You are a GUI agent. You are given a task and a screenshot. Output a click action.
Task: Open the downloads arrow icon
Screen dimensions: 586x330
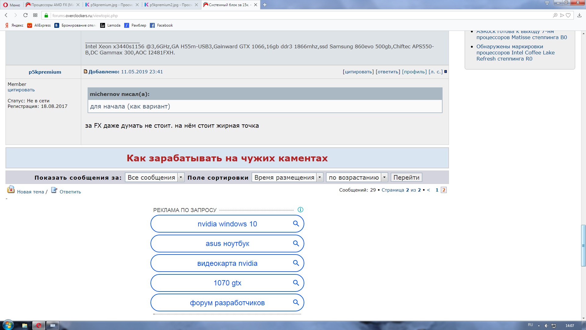tap(579, 15)
